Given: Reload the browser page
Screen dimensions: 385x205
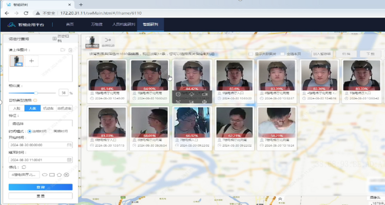Looking at the screenshot, I should coord(26,13).
